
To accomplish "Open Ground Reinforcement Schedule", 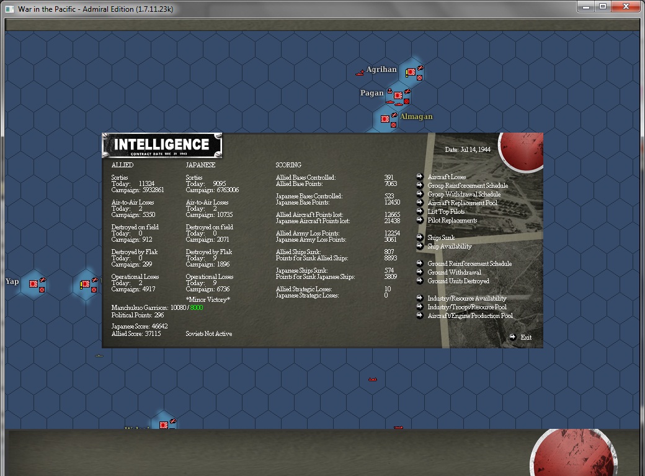I will click(469, 263).
